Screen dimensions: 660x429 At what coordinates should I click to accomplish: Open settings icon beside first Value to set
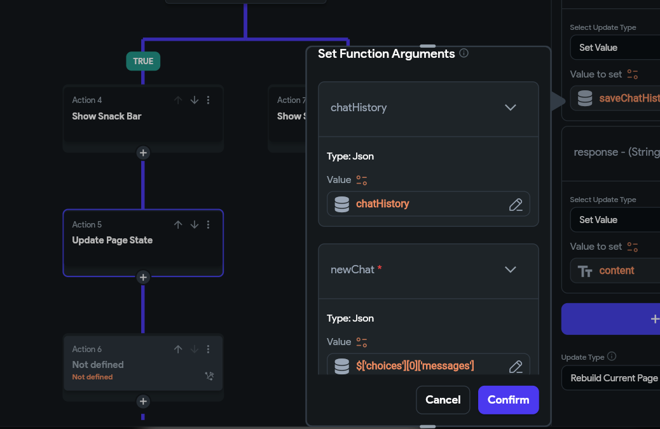(632, 74)
